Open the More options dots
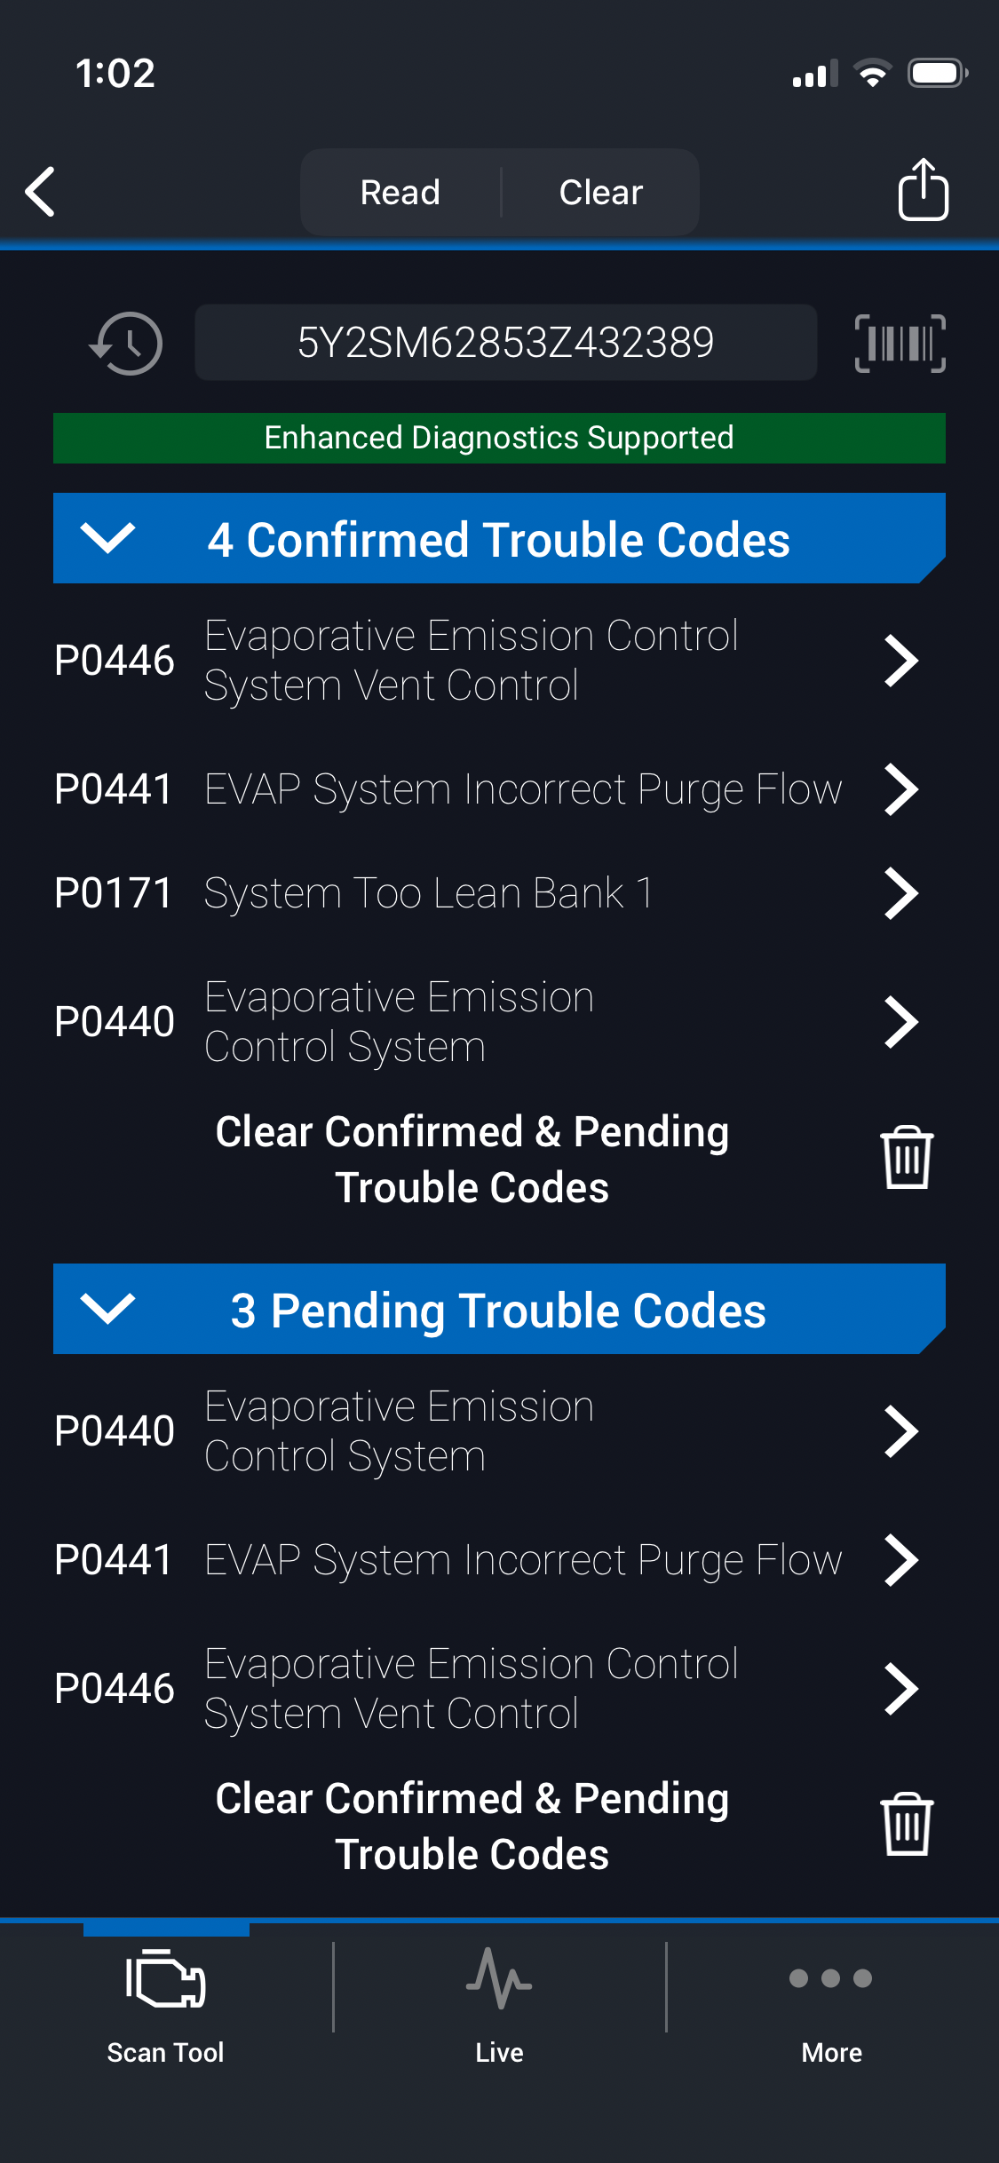Screen dimensions: 999x2163 coord(831,1979)
